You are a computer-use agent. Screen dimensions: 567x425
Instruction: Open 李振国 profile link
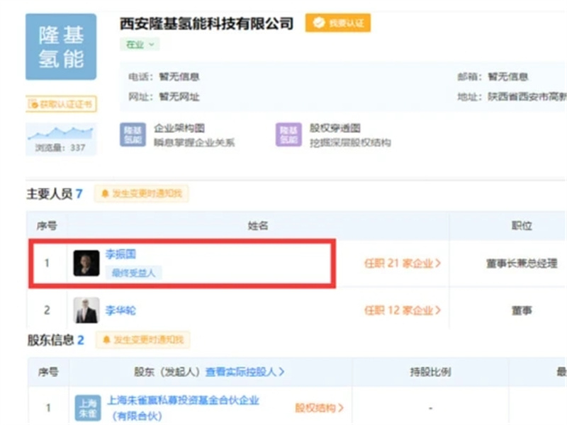[x=120, y=254]
